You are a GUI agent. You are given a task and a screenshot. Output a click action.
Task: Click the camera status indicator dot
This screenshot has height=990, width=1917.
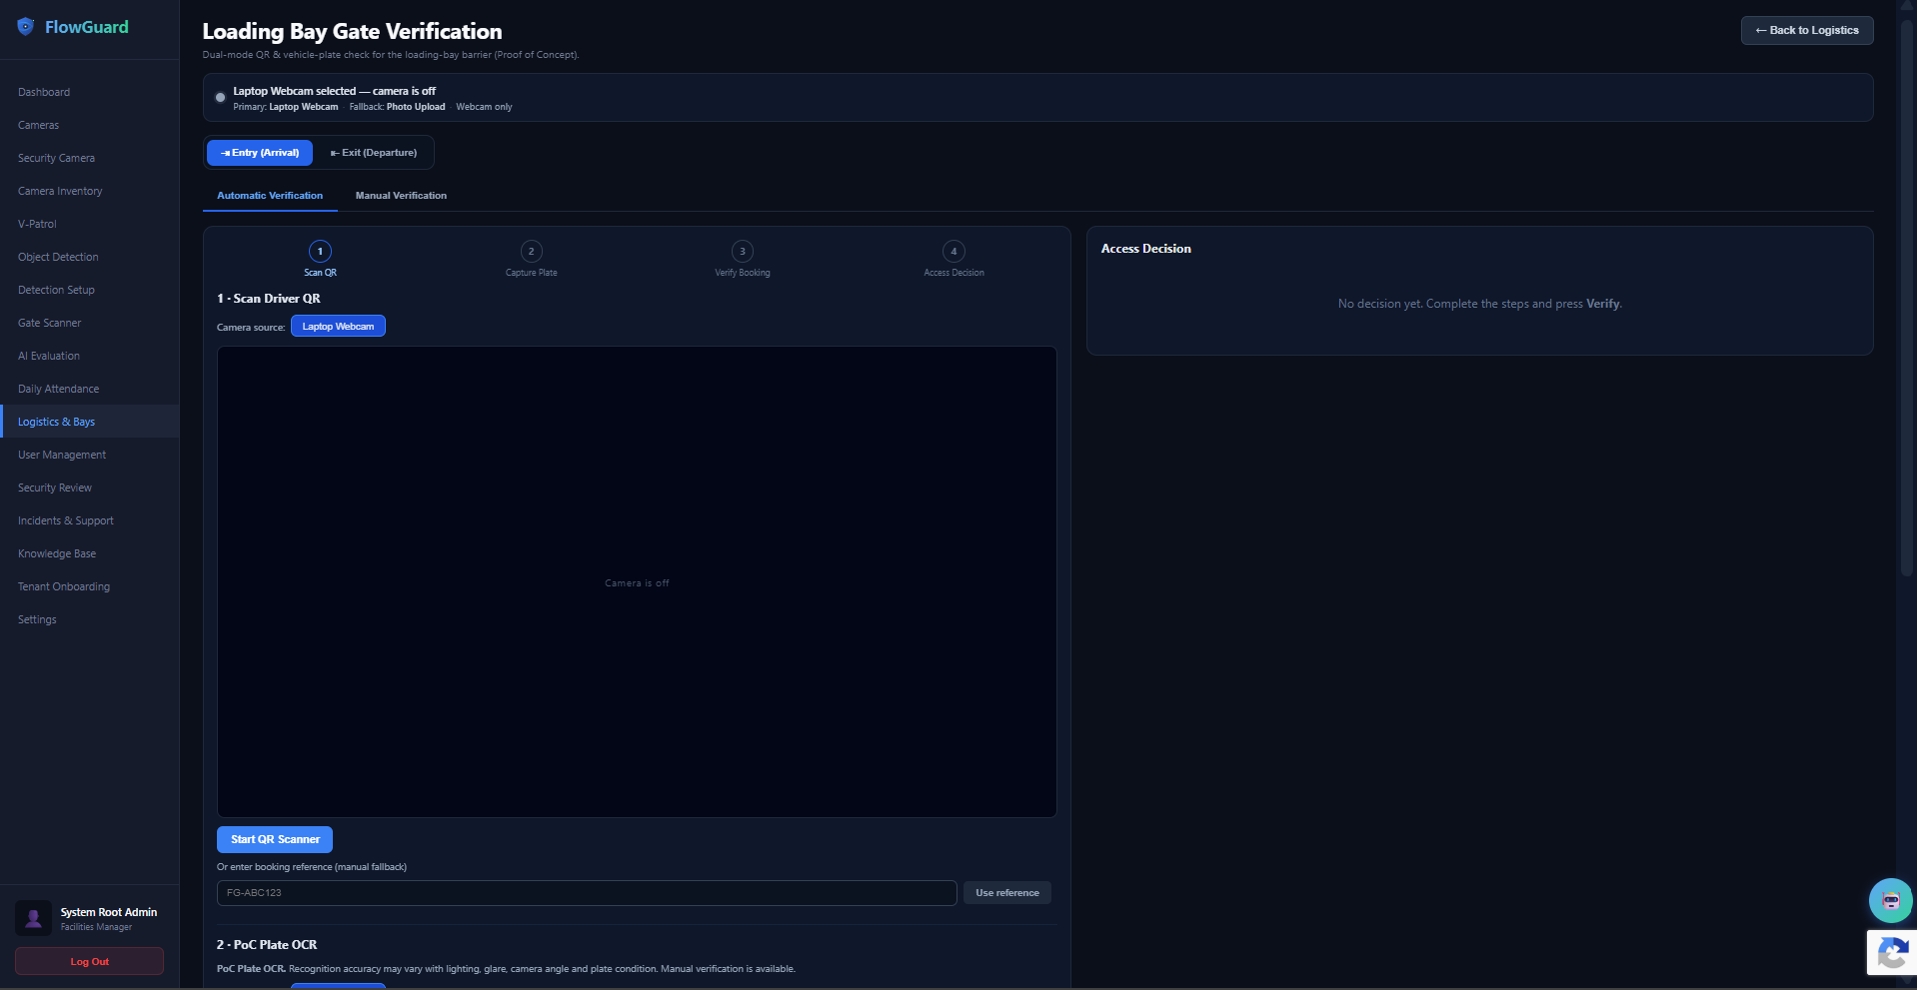[x=221, y=98]
